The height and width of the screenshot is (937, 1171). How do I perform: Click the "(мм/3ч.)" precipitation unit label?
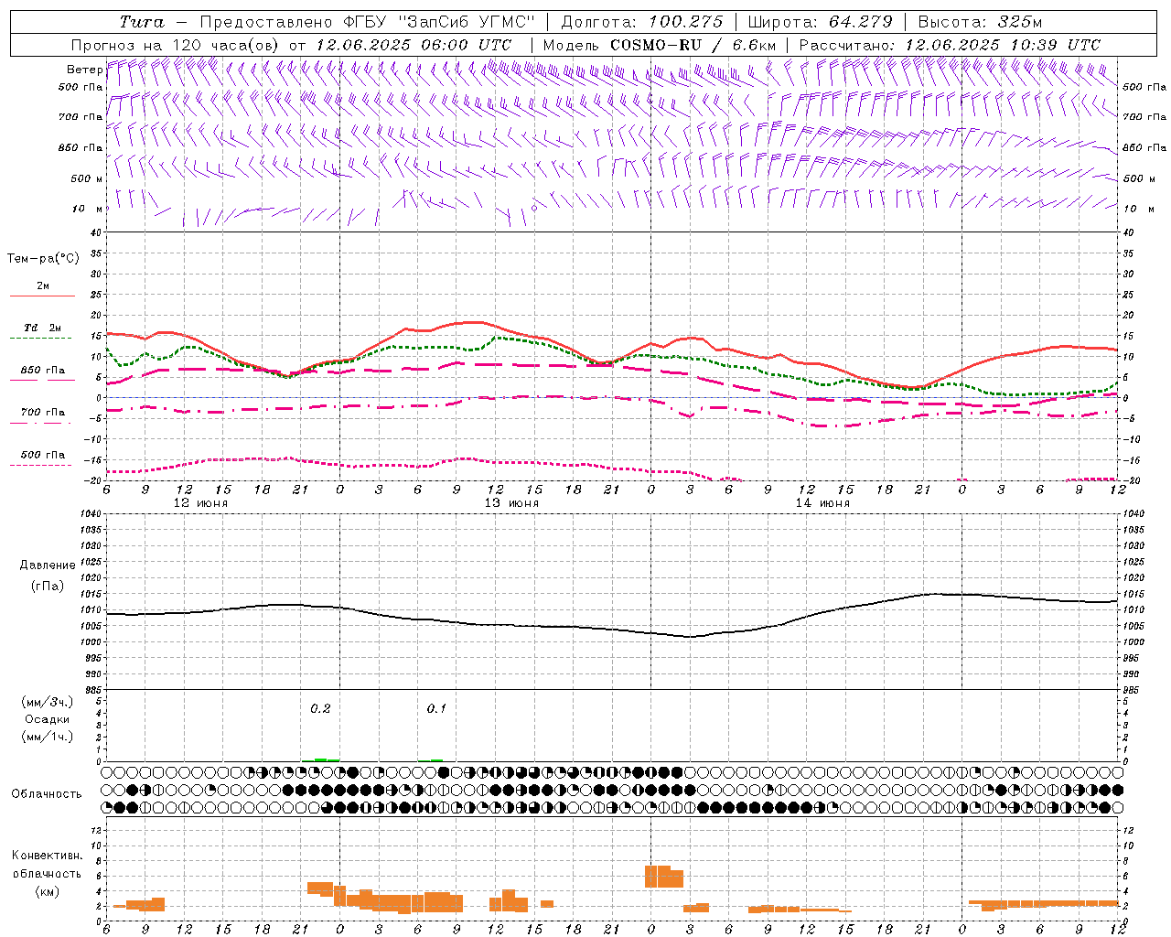click(x=47, y=702)
